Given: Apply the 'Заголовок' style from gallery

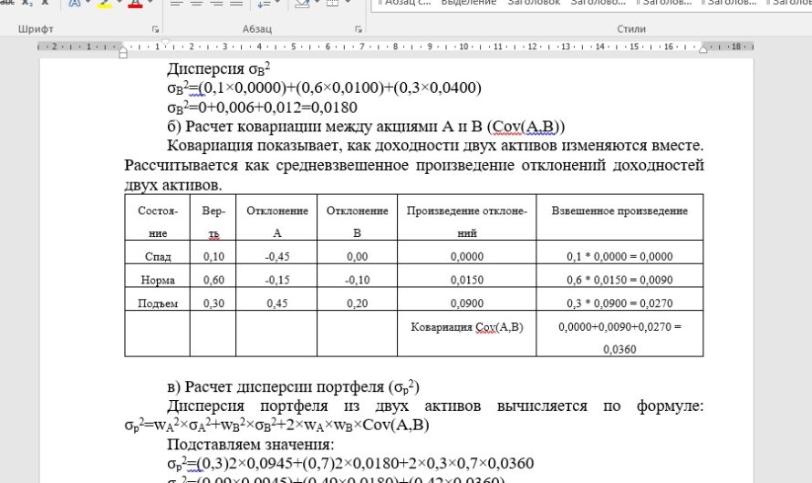Looking at the screenshot, I should [x=534, y=3].
